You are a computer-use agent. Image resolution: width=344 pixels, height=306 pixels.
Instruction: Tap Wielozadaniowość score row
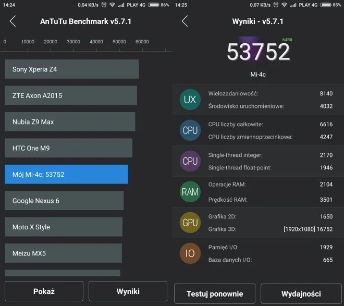point(271,93)
